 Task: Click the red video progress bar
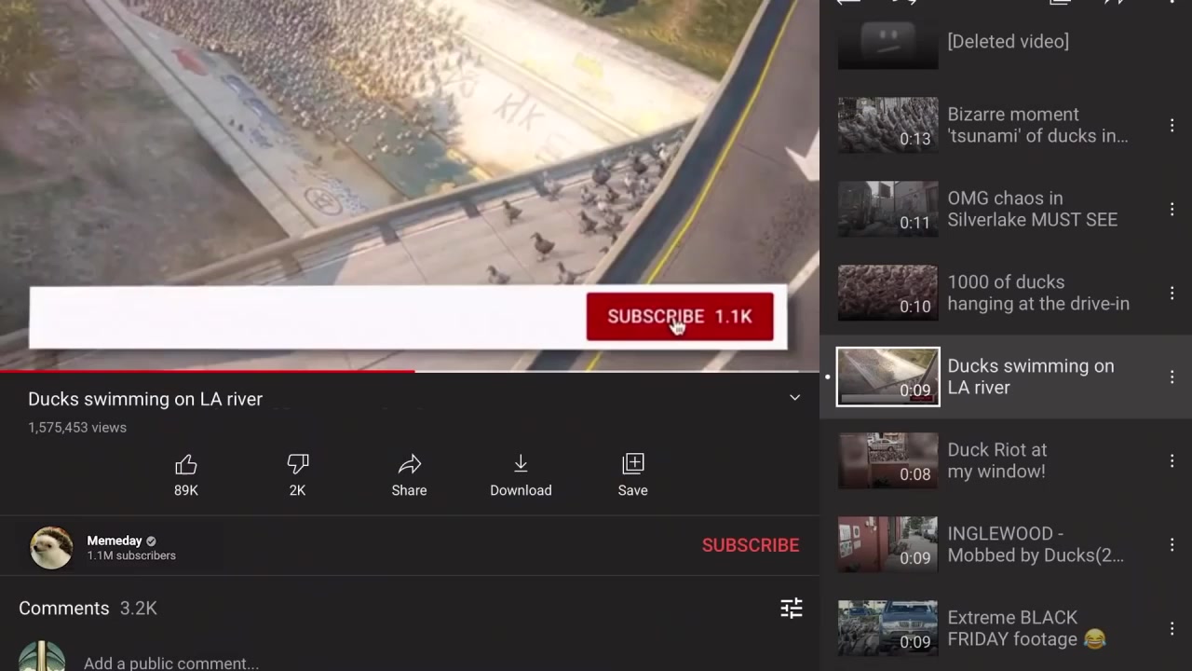coord(207,371)
